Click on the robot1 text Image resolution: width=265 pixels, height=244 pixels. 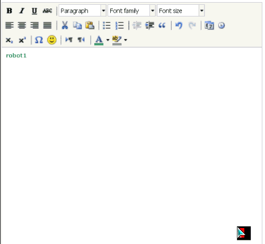click(x=16, y=55)
